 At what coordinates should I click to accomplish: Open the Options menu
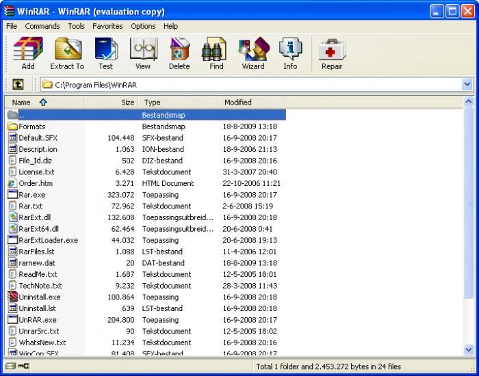pyautogui.click(x=143, y=26)
